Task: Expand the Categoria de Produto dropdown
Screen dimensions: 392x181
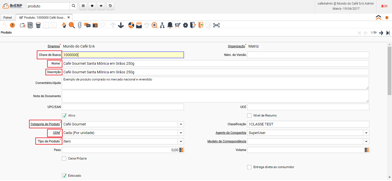Action: [181, 124]
